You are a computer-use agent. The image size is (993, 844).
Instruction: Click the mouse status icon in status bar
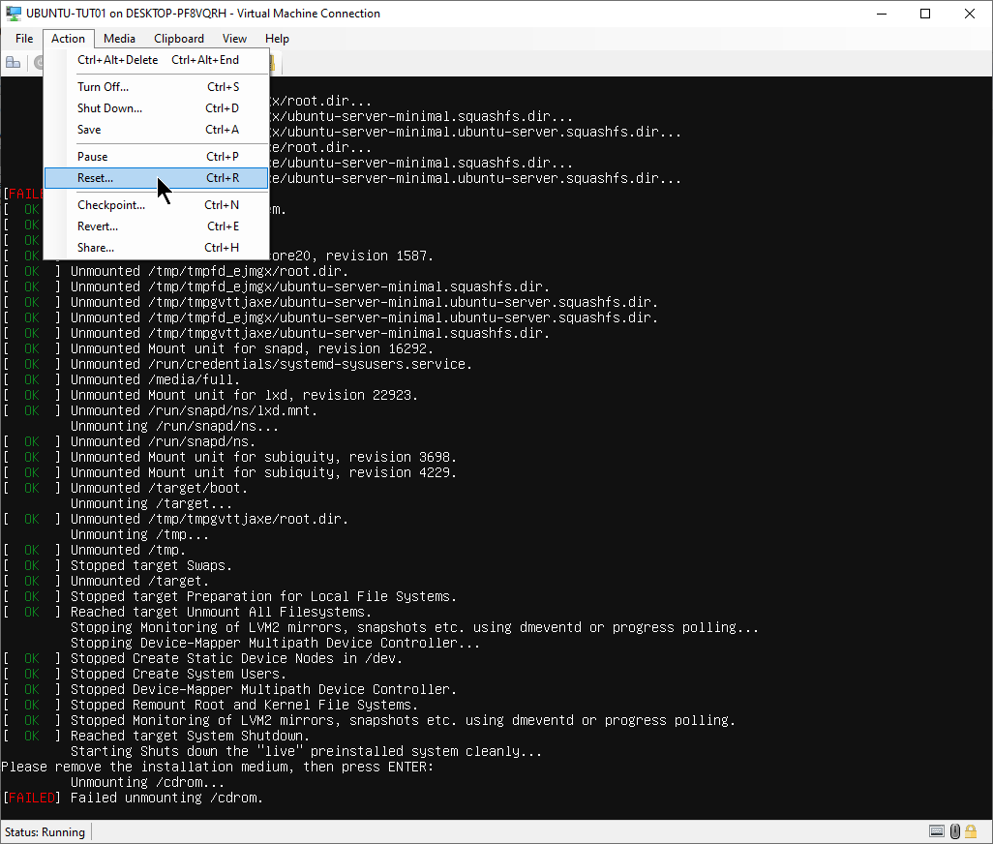(x=955, y=831)
